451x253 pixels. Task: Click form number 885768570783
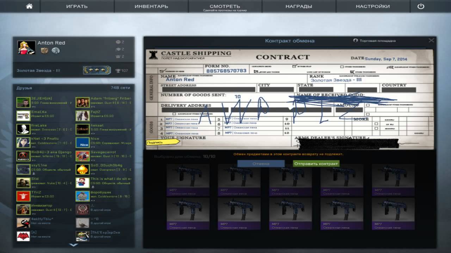pos(226,71)
